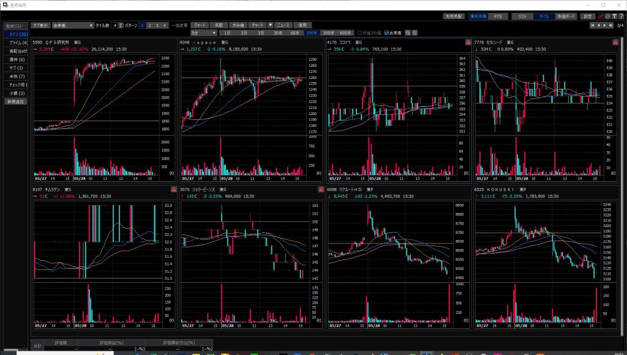Switch to タイル view
The image size is (627, 355).
coord(544,17)
